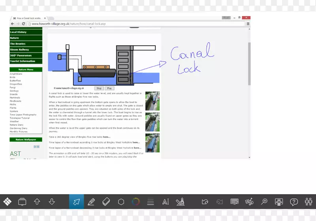This screenshot has width=316, height=221.
Task: Select the 'How a Canal lock works' tab
Action: point(28,18)
